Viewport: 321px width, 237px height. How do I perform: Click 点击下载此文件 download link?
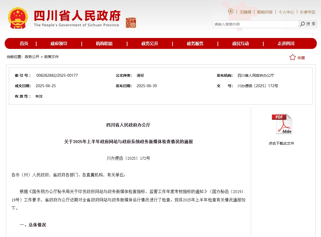point(281,143)
